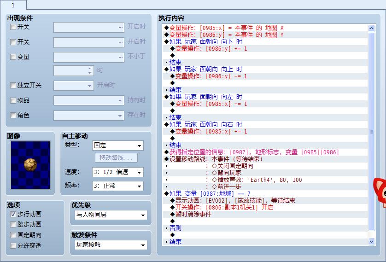The height and width of the screenshot is (262, 386).
Task: Open first 开关 selector ellipsis field
Action: [x=89, y=27]
